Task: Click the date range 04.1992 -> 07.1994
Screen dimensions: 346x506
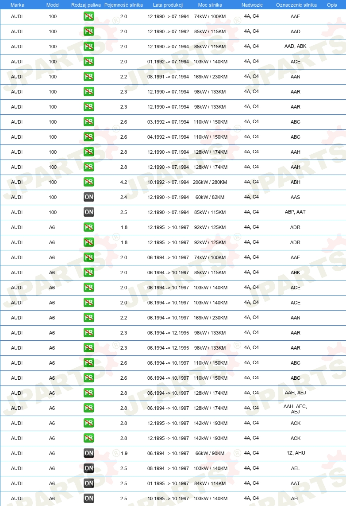Action: [x=168, y=137]
